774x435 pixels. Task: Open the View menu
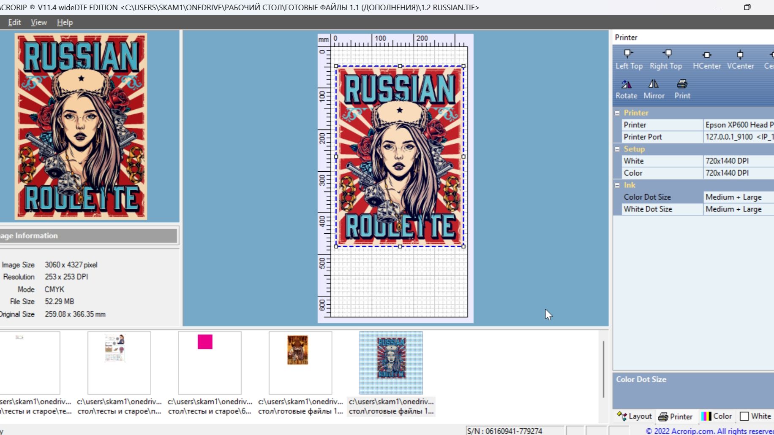pos(38,22)
